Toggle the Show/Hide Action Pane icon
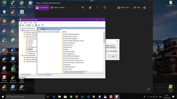Image resolution: width=177 pixels, height=99 pixels. coord(39,25)
